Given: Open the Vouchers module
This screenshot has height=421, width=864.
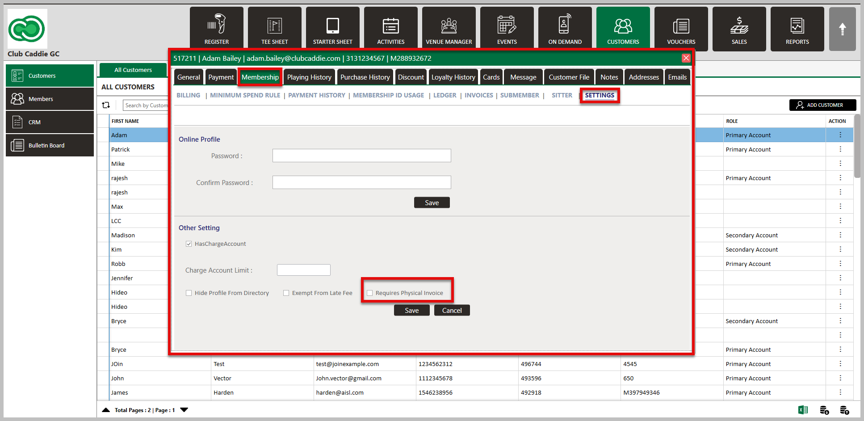Looking at the screenshot, I should click(681, 29).
